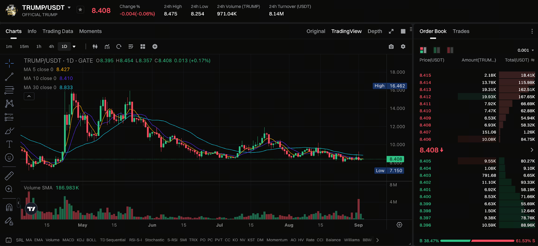
Task: Click the 8.408 current price label on price axis
Action: point(396,159)
